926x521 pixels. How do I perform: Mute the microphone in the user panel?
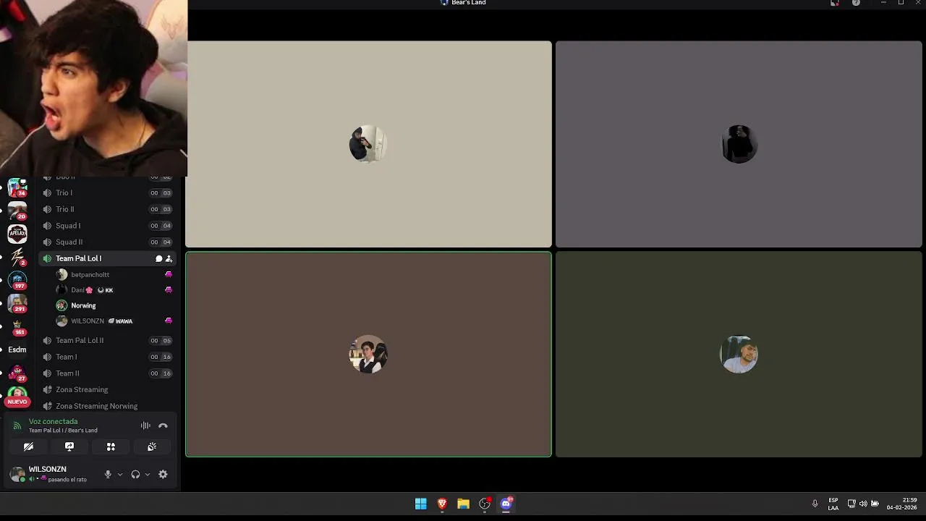click(108, 474)
